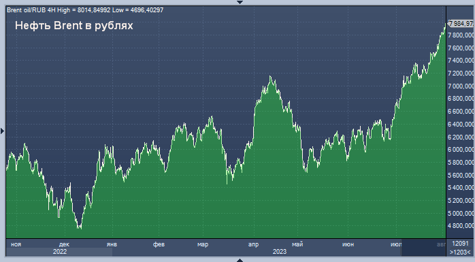Click the top panel collapse arrow
Screen dimensions: 475x262
pos(240,2)
